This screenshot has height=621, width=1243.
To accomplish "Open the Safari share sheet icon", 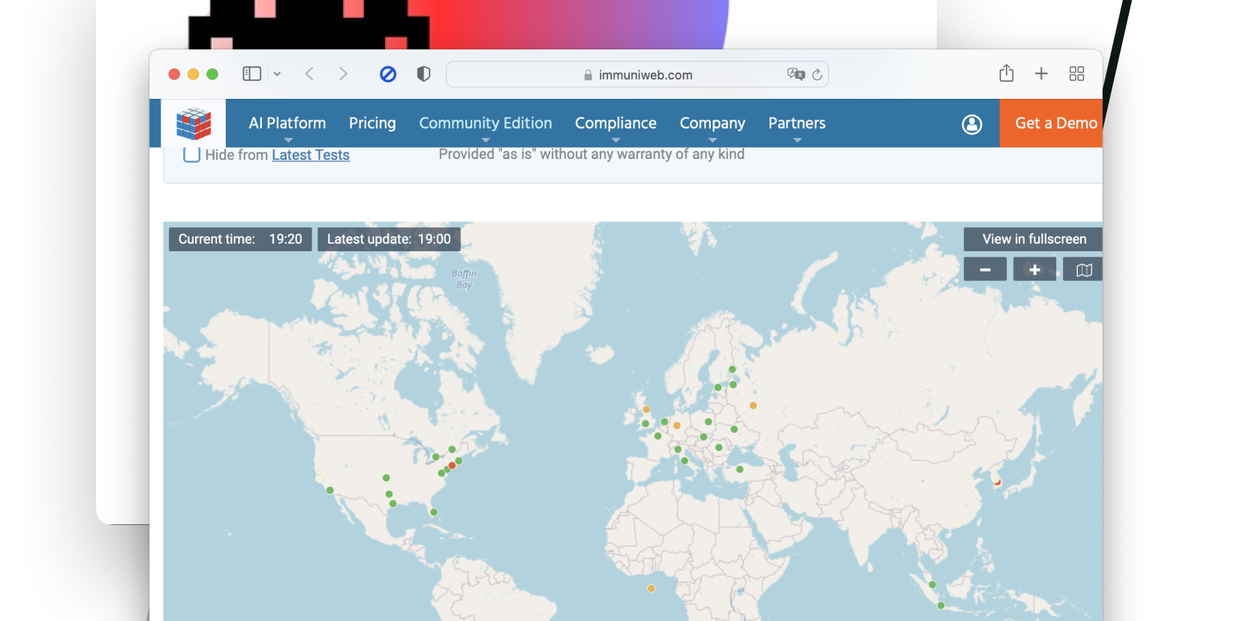I will 1007,73.
